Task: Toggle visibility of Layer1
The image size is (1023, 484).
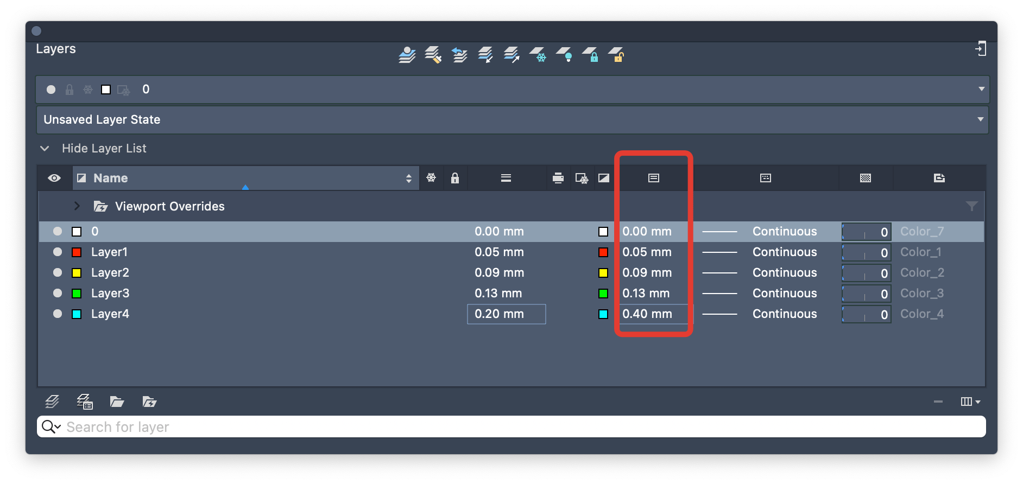Action: pyautogui.click(x=58, y=252)
